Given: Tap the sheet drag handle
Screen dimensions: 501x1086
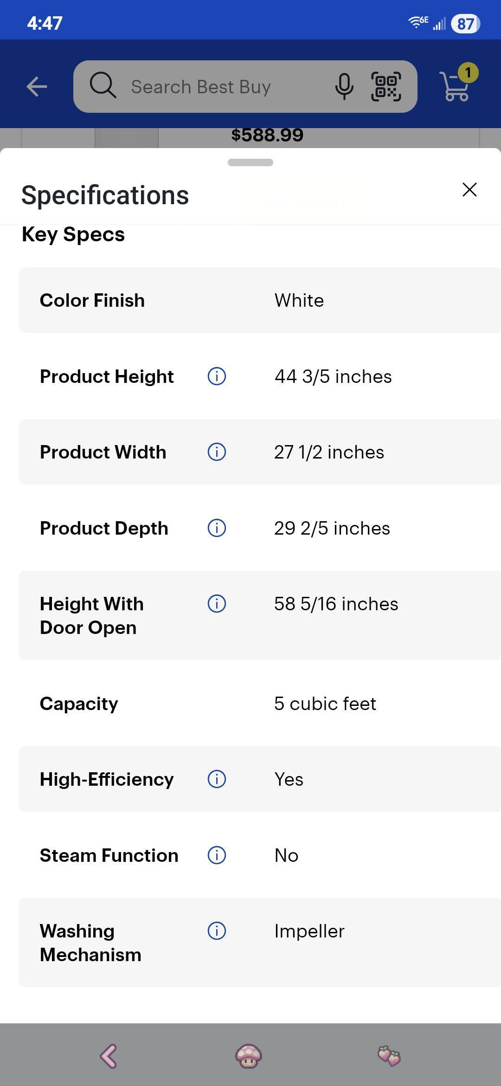Looking at the screenshot, I should click(250, 162).
